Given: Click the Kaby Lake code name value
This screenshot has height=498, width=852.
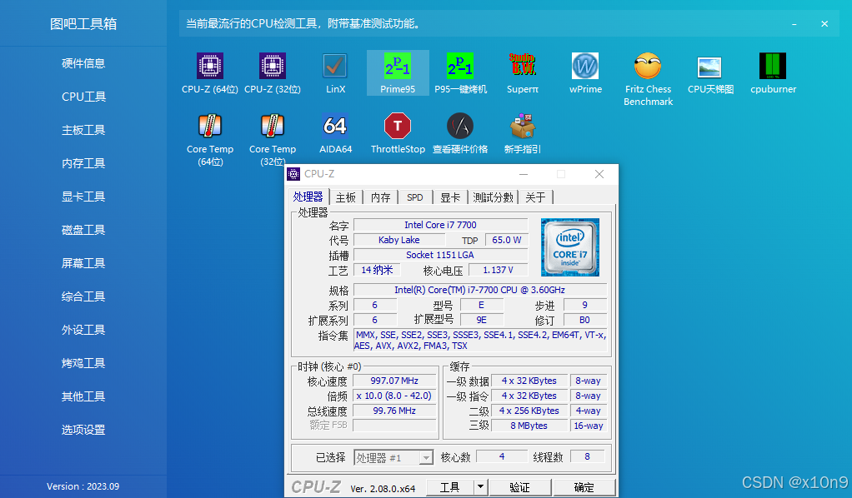Looking at the screenshot, I should (398, 240).
